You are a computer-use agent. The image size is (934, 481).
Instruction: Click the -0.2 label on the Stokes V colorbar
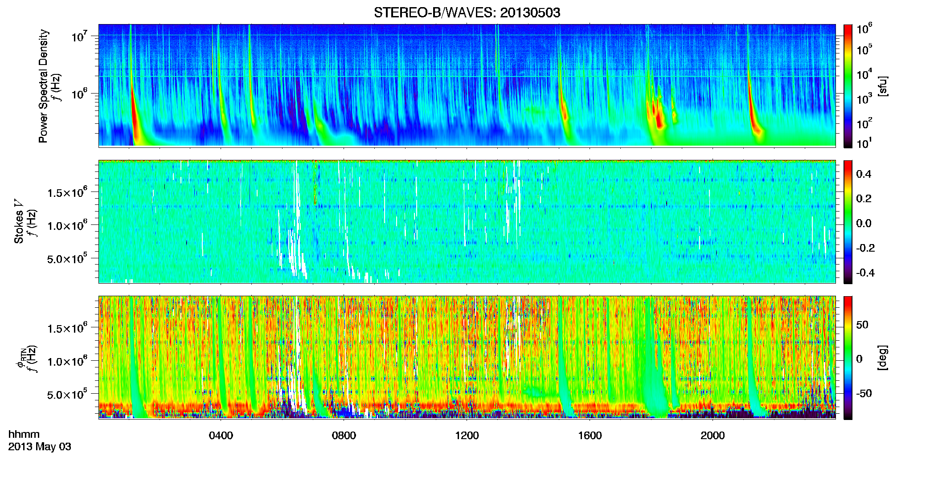[865, 248]
